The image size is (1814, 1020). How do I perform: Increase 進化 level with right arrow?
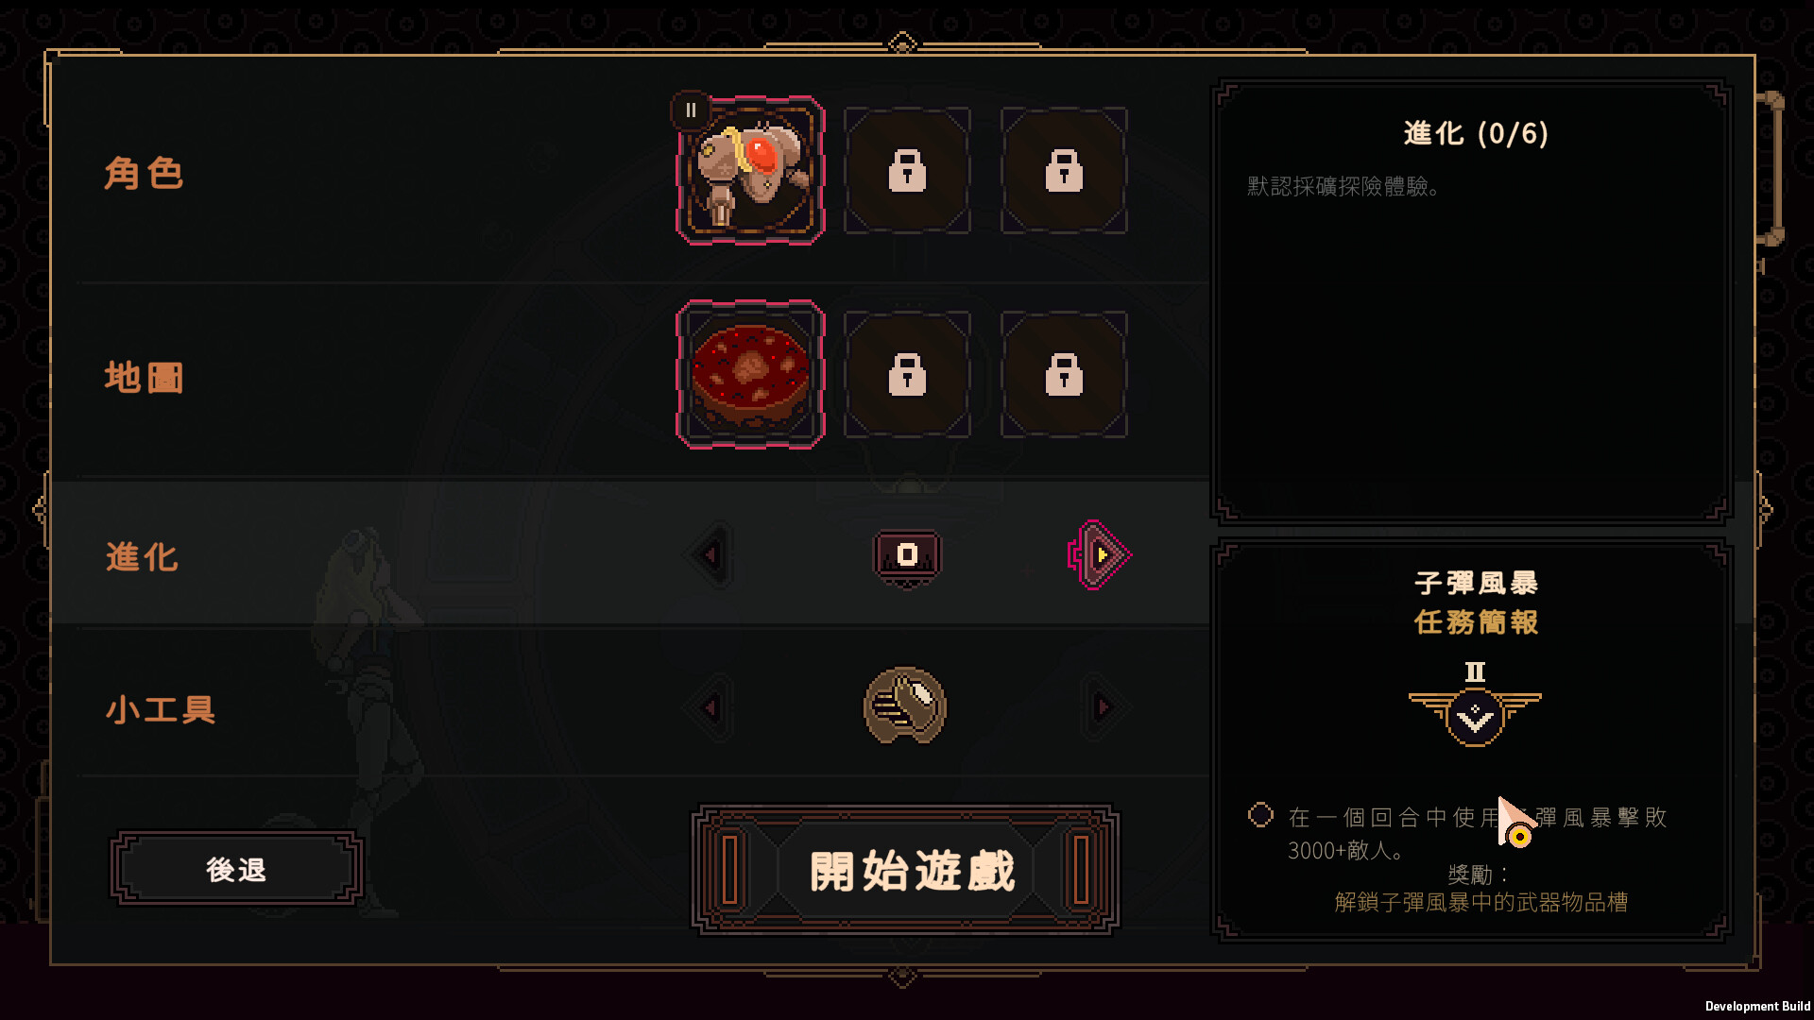(1100, 555)
